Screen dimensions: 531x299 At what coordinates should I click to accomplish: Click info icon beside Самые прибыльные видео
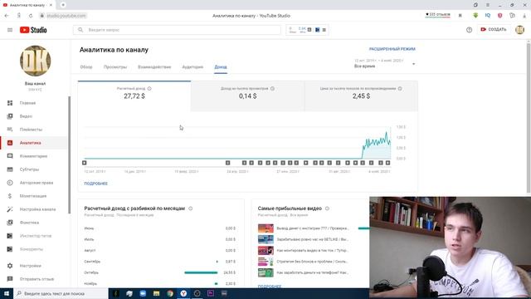(x=327, y=208)
